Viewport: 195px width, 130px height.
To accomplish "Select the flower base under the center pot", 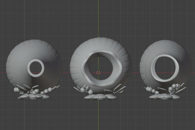I will pyautogui.click(x=100, y=97).
